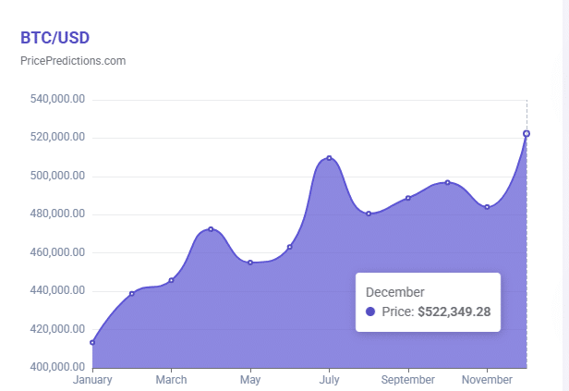569x391 pixels.
Task: Click the 540,000.00 y-axis label
Action: click(58, 99)
